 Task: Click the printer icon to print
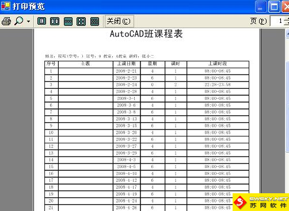tap(6, 21)
